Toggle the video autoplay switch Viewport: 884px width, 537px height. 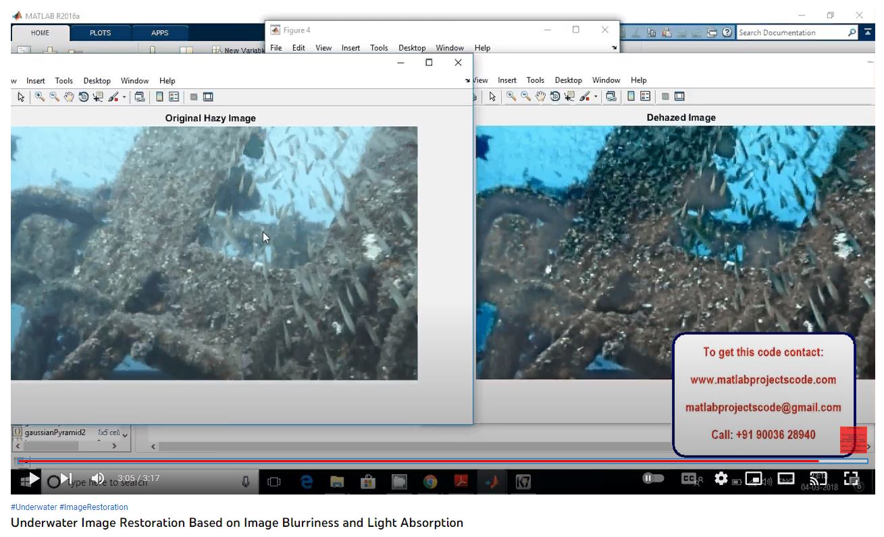[652, 478]
